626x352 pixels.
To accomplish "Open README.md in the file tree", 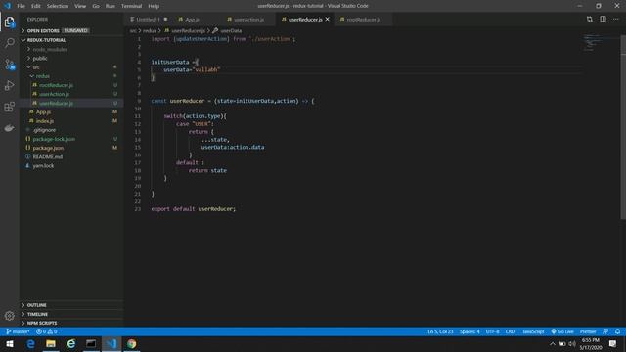I will pyautogui.click(x=71, y=156).
